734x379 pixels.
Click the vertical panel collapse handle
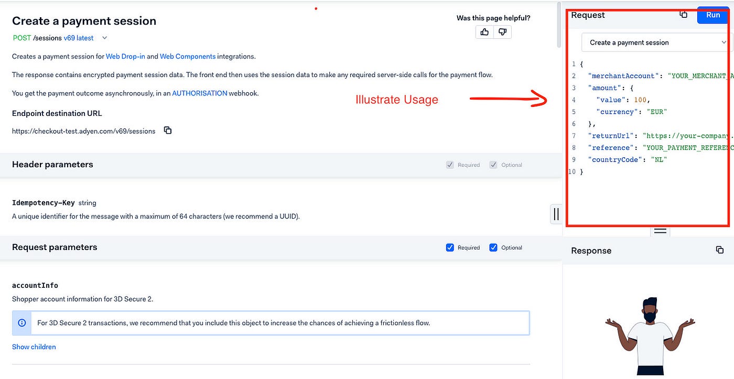(556, 214)
